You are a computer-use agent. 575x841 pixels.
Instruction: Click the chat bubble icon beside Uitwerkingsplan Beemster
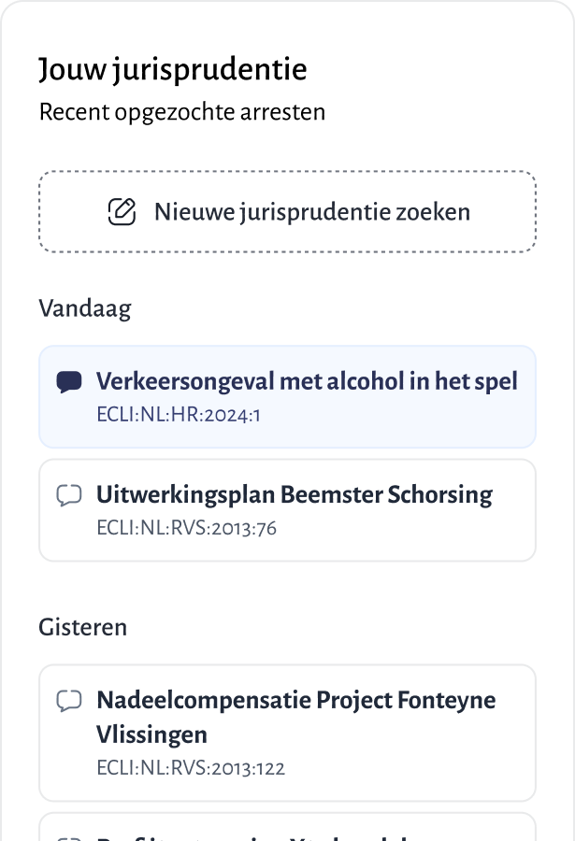click(69, 495)
